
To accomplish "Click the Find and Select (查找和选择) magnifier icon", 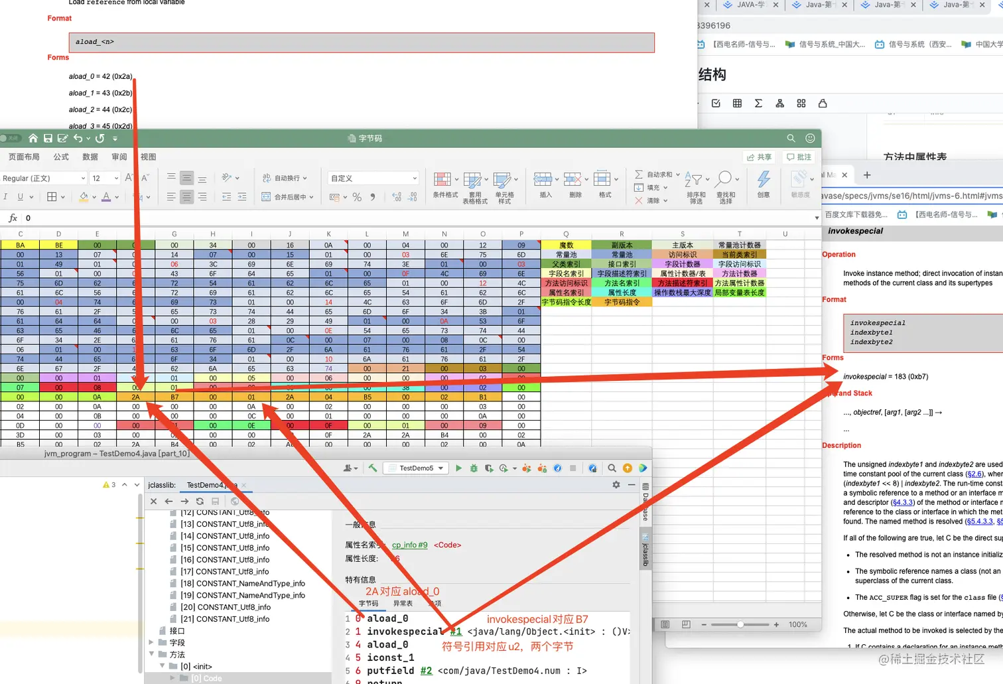I will 724,178.
